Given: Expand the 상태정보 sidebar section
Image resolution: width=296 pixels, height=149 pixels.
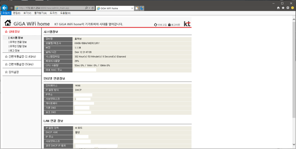Looking at the screenshot, I should [12, 32].
